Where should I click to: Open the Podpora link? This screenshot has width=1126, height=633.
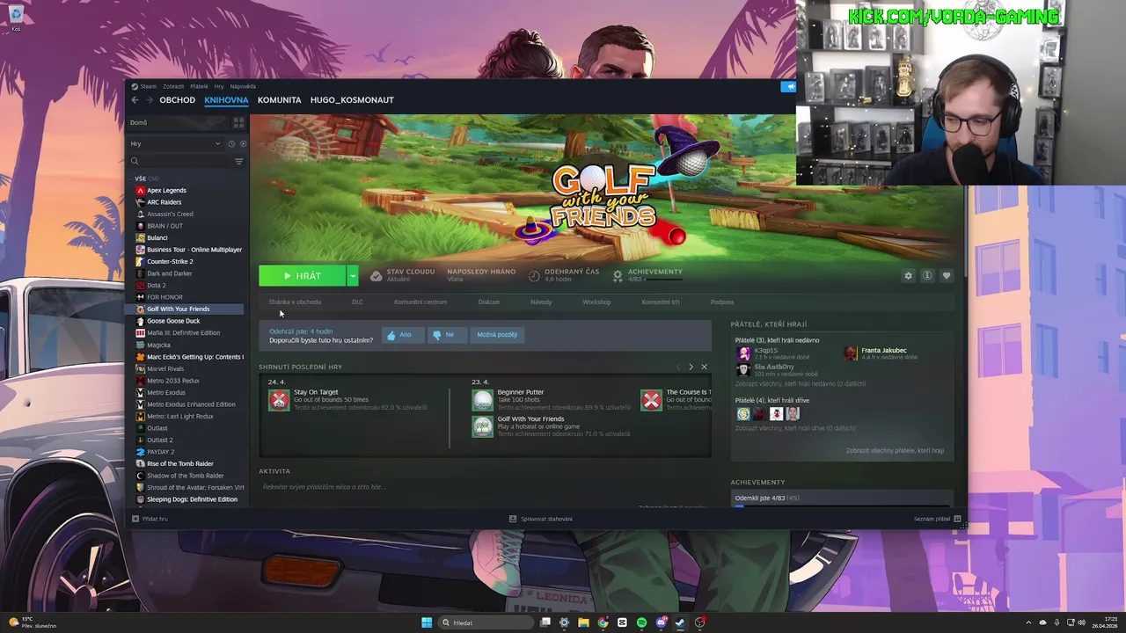tap(722, 302)
